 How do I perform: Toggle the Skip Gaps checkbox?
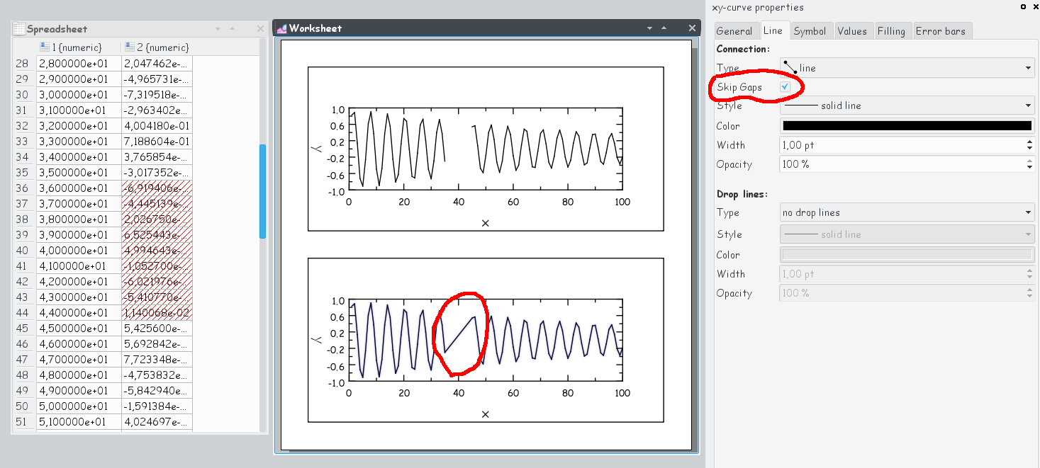coord(785,86)
